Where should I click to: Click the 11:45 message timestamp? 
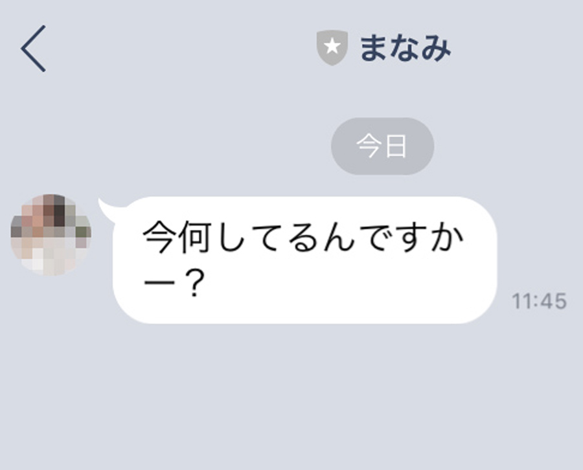point(539,301)
